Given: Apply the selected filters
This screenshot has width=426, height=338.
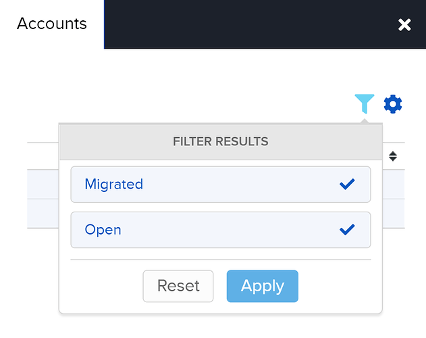Looking at the screenshot, I should point(263,286).
